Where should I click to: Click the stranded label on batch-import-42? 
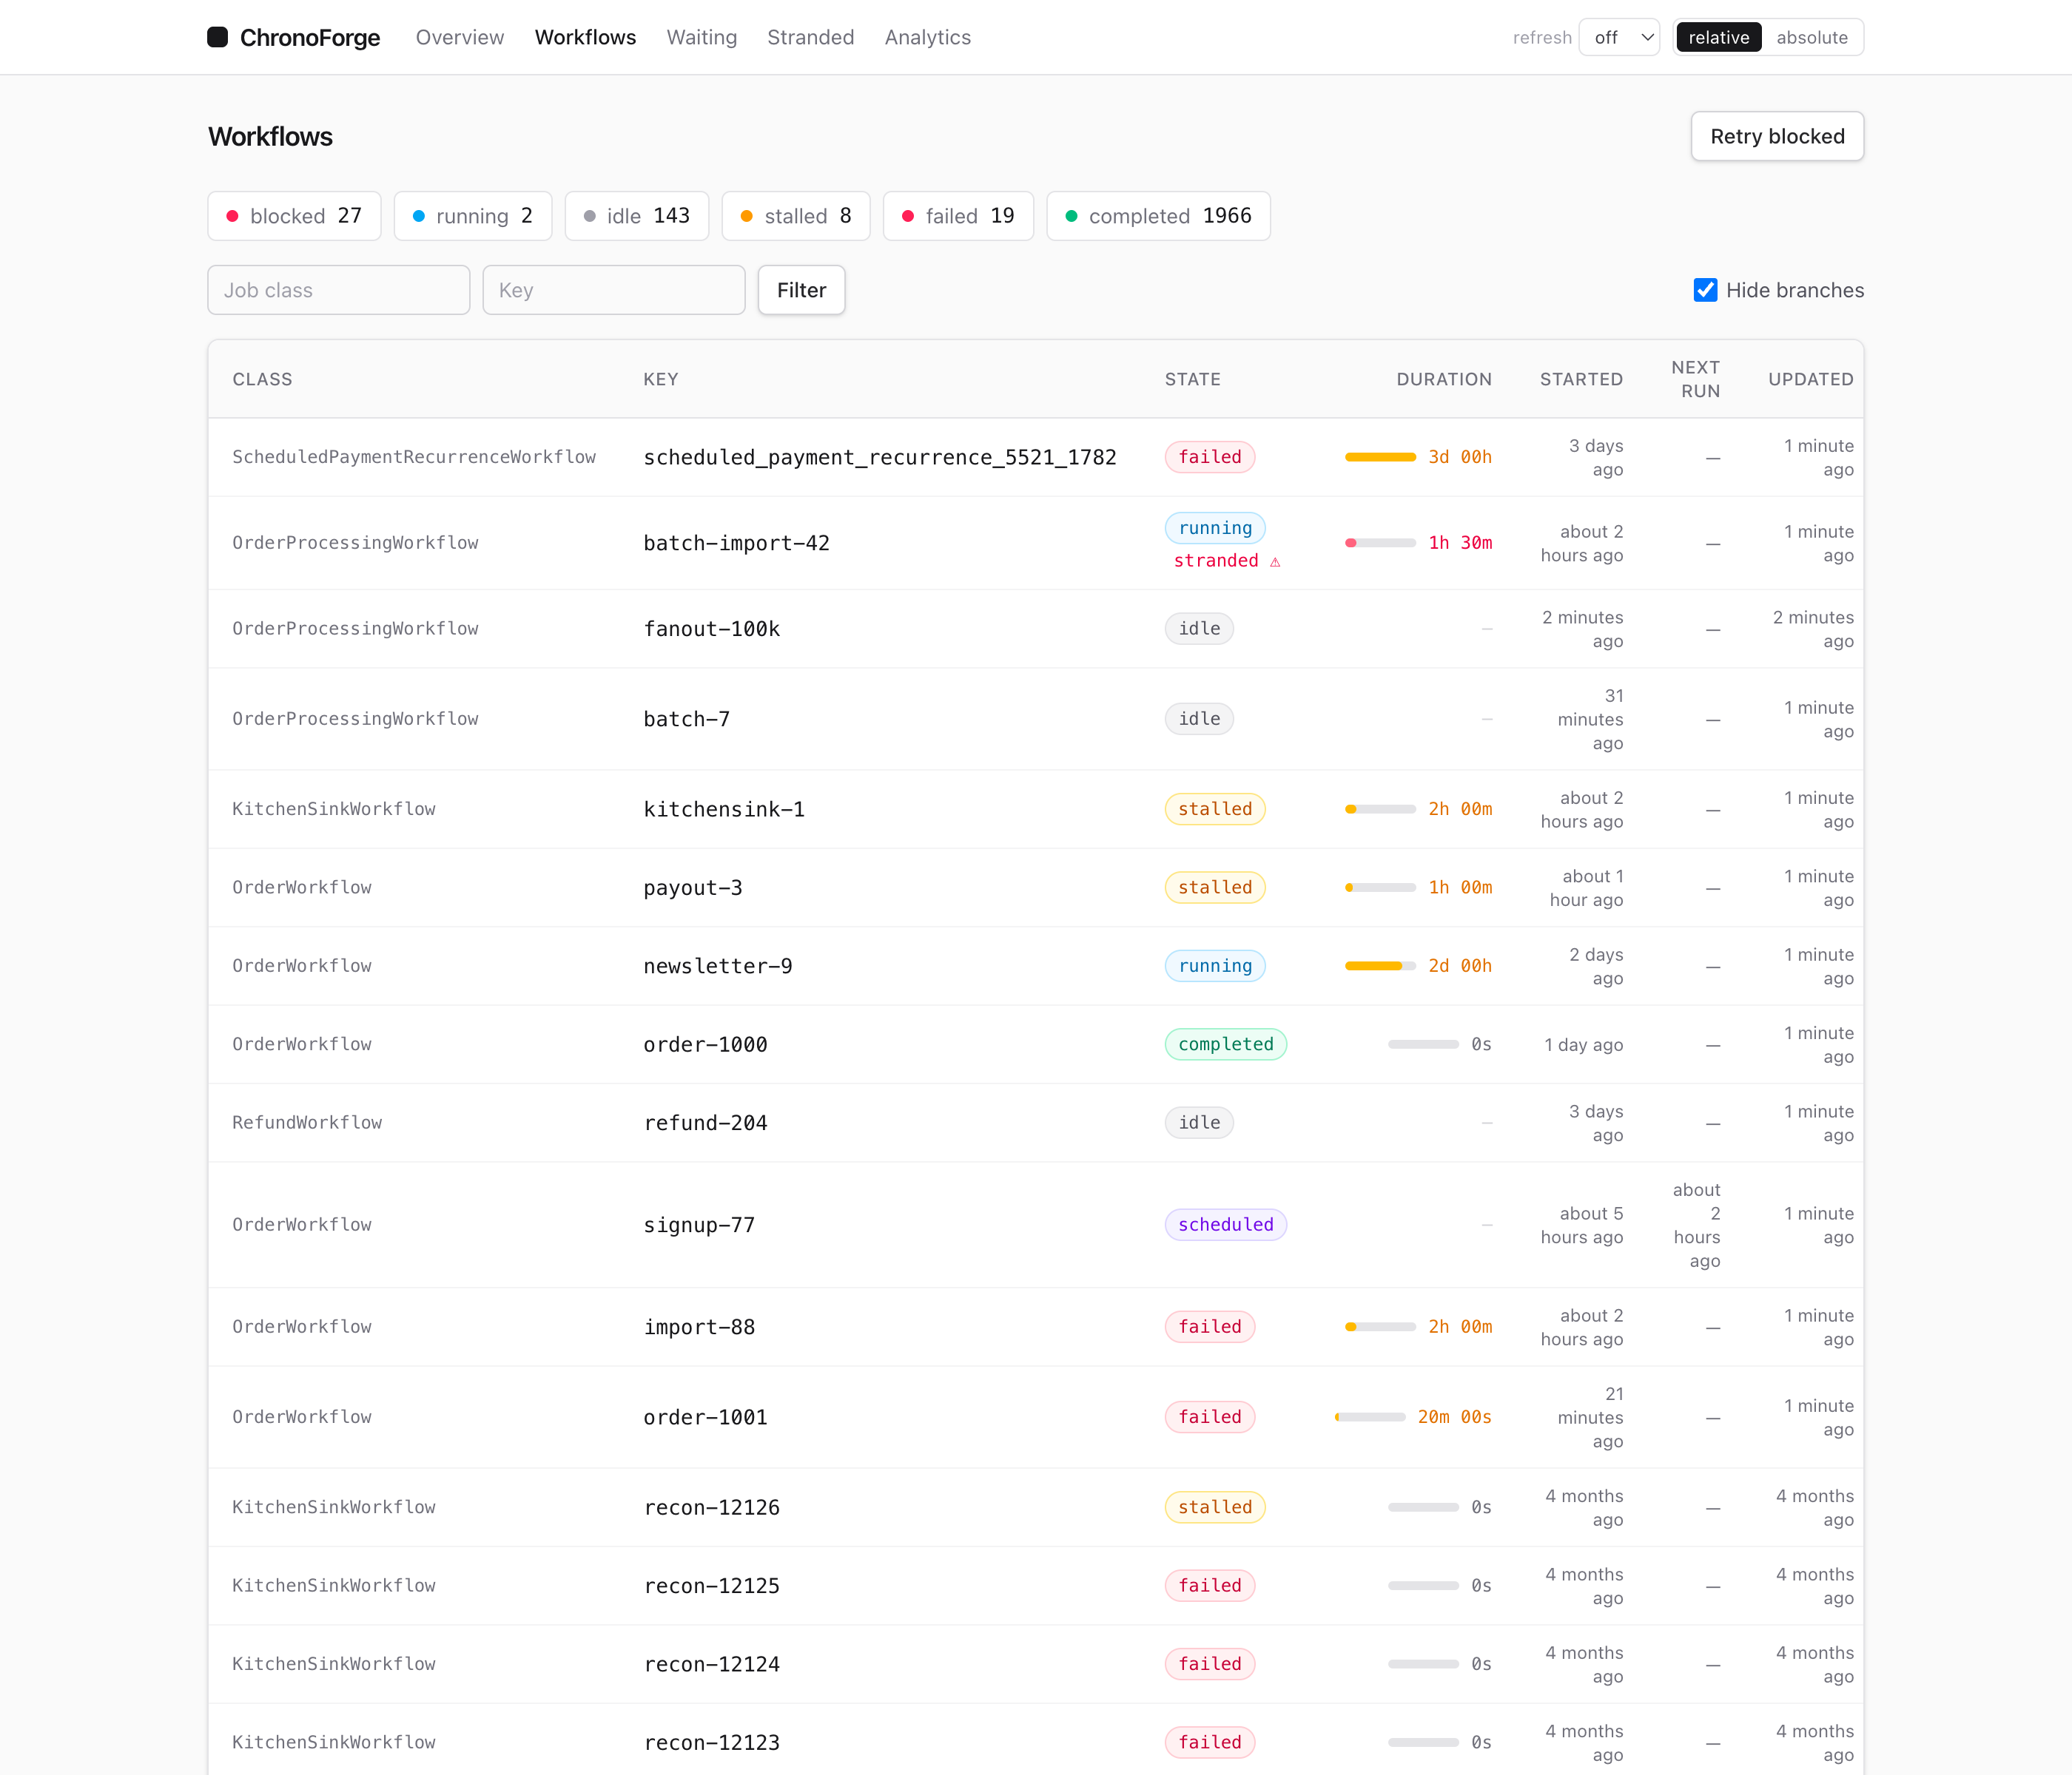pos(1216,561)
